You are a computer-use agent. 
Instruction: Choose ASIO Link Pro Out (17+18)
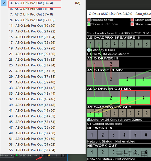click(x=43, y=20)
